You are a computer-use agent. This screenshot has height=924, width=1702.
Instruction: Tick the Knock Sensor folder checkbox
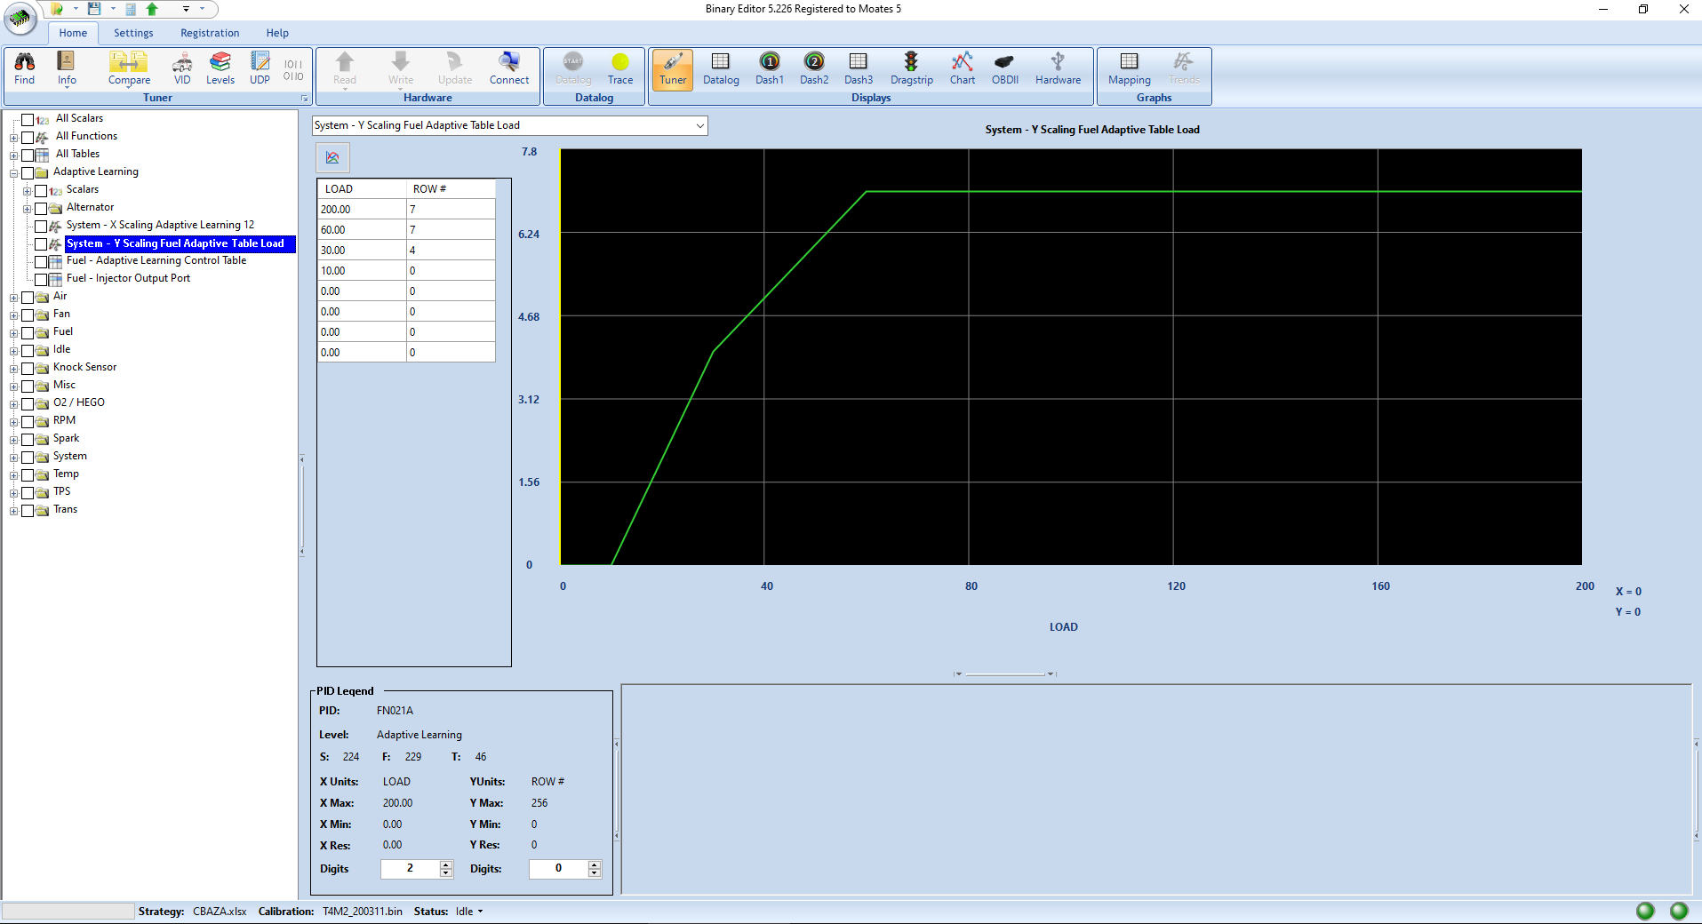pyautogui.click(x=28, y=369)
